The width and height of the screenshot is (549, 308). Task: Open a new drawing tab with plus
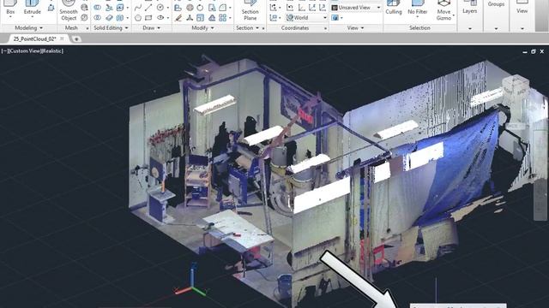(x=76, y=39)
